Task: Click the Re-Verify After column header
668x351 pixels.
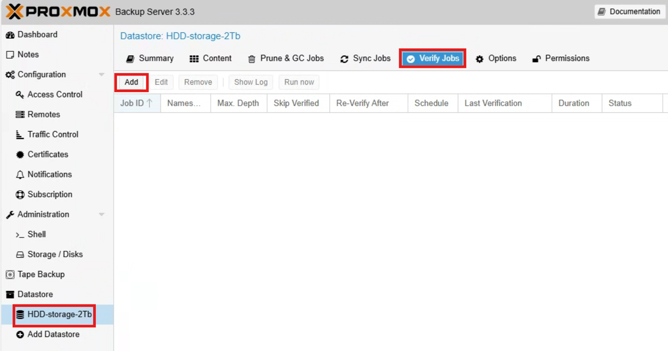Action: 369,103
